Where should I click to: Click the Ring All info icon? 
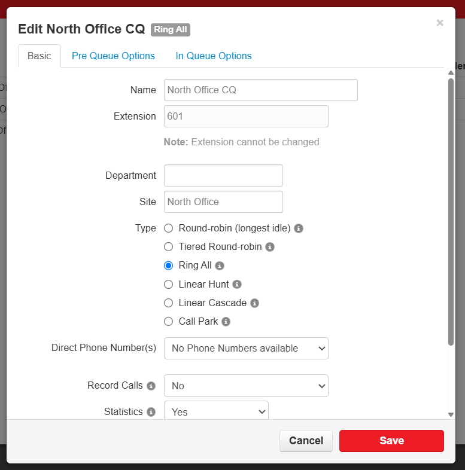point(220,265)
